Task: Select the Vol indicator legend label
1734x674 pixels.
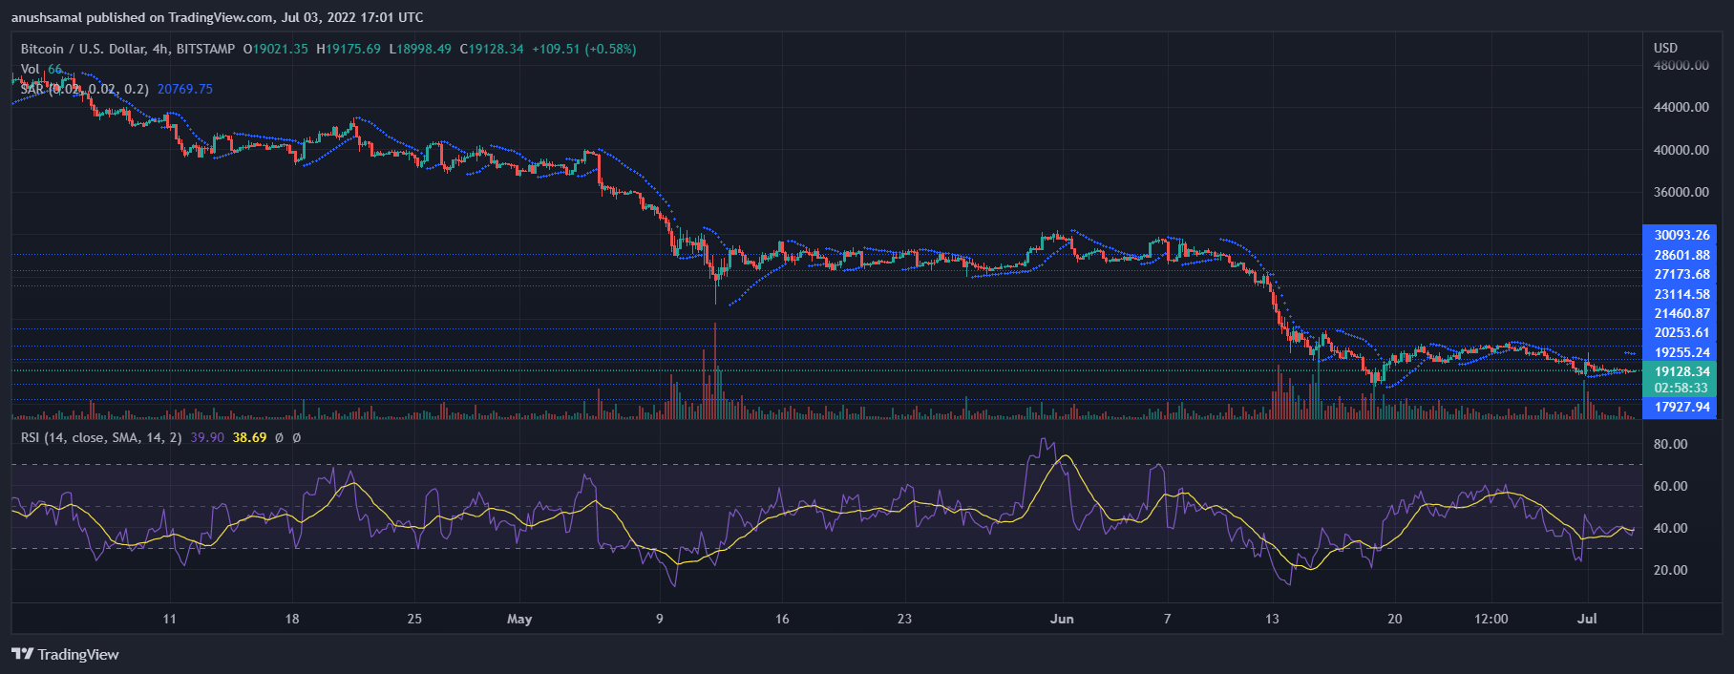Action: [31, 69]
